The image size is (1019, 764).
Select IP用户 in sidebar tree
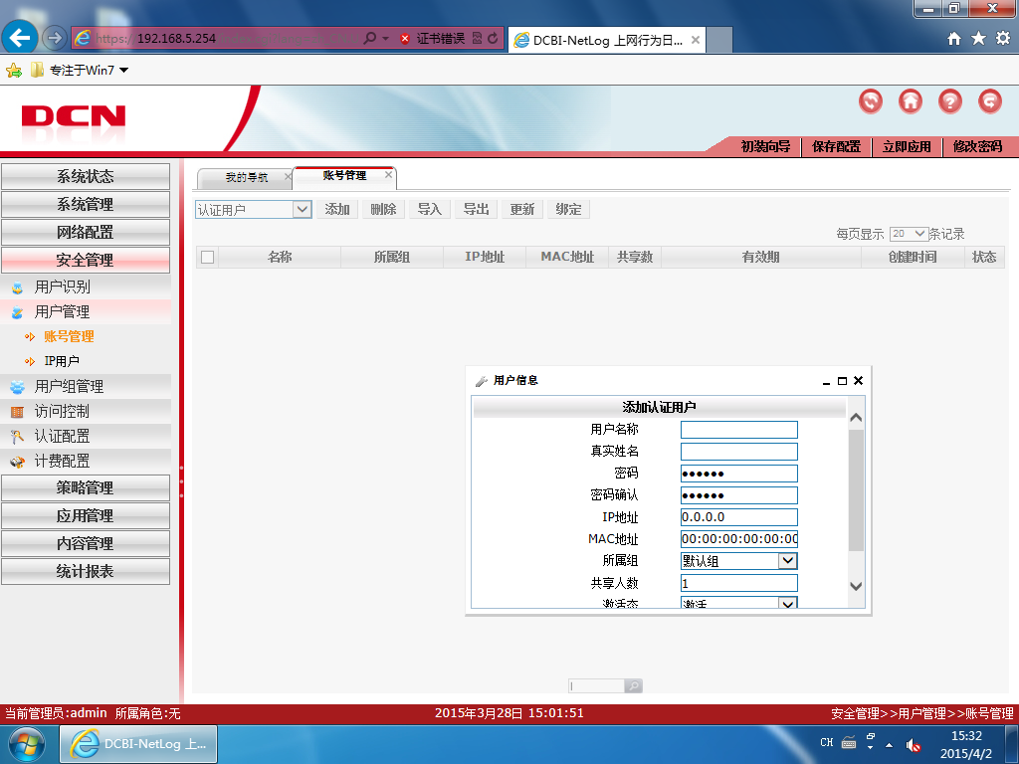[x=62, y=361]
